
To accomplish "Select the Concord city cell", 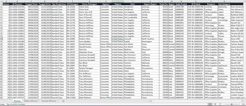I will pyautogui.click(x=132, y=39).
